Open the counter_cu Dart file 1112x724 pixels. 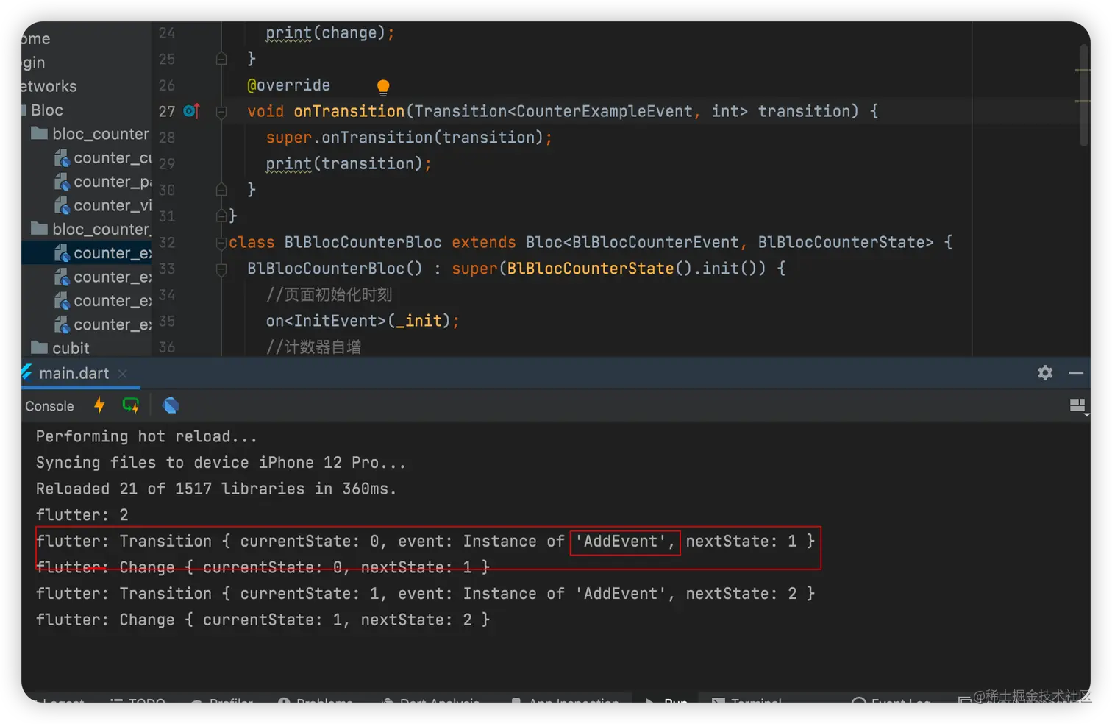click(103, 158)
